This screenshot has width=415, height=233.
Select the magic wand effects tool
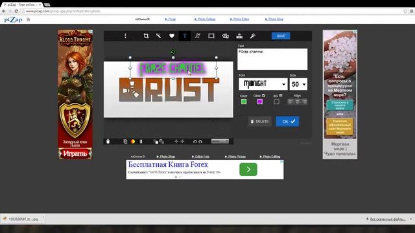point(158,36)
